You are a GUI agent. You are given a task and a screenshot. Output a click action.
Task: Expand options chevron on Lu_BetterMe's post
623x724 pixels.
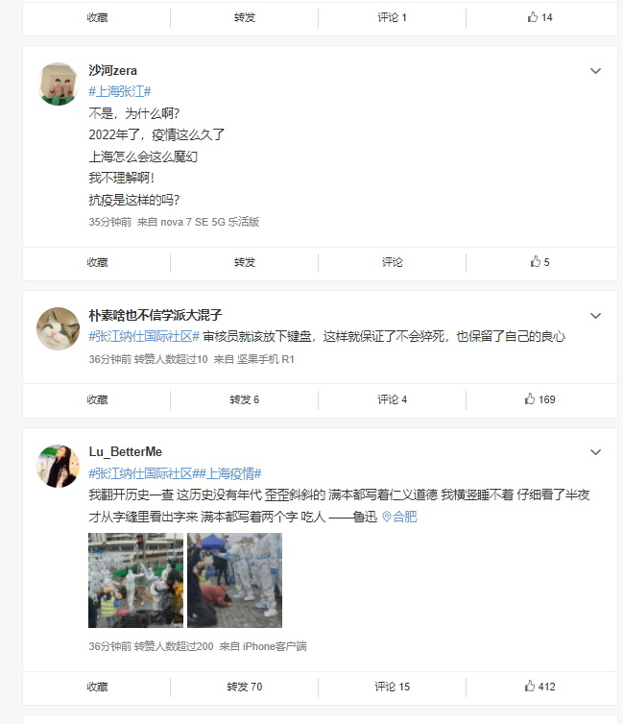595,452
